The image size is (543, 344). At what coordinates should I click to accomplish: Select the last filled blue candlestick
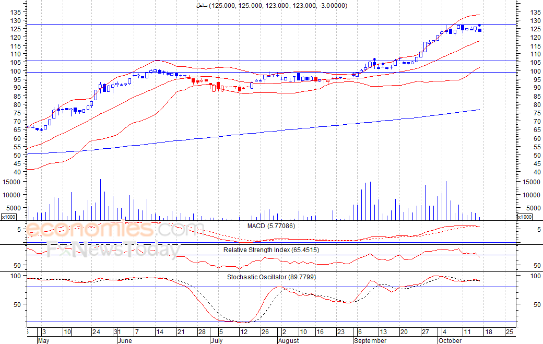[480, 30]
